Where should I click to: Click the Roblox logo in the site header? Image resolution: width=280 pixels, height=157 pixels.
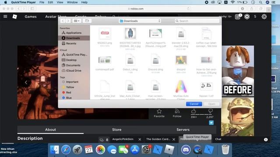point(14,17)
